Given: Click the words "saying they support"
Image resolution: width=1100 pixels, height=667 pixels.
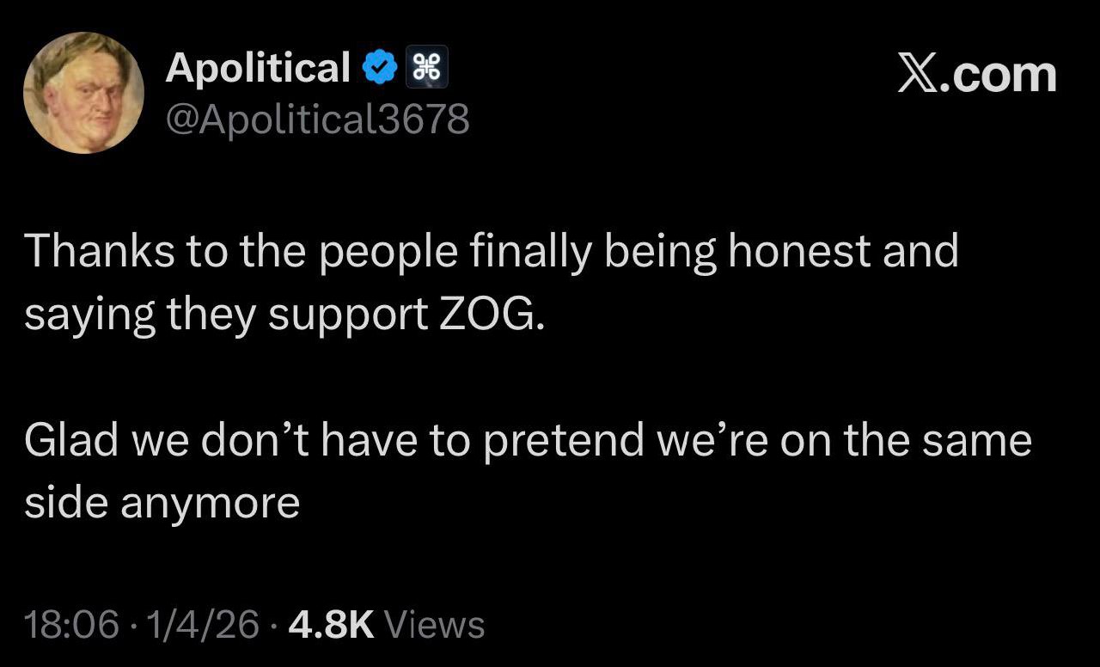Looking at the screenshot, I should pos(227,315).
